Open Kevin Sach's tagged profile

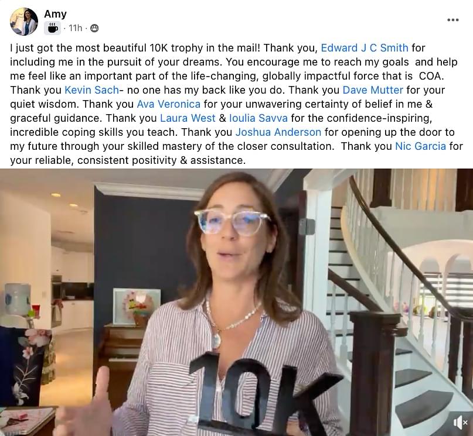point(91,90)
